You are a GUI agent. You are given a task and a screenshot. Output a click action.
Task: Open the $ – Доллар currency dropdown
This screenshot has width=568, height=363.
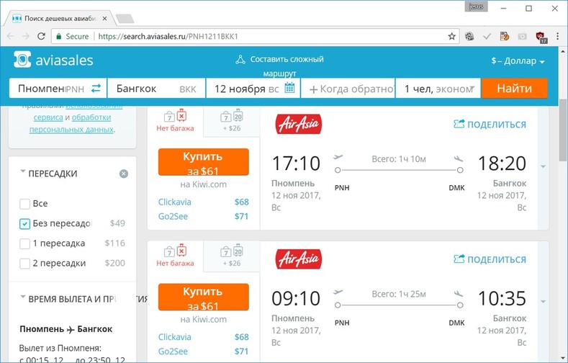tap(518, 61)
